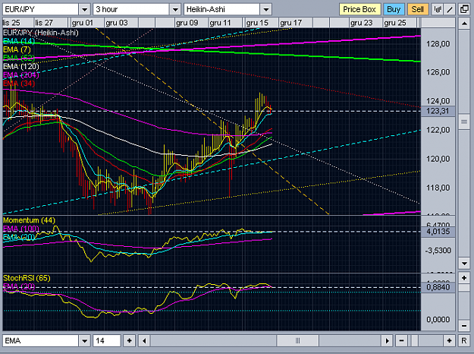
Task: Click the StochRSI (65) panel label
Action: pos(27,278)
